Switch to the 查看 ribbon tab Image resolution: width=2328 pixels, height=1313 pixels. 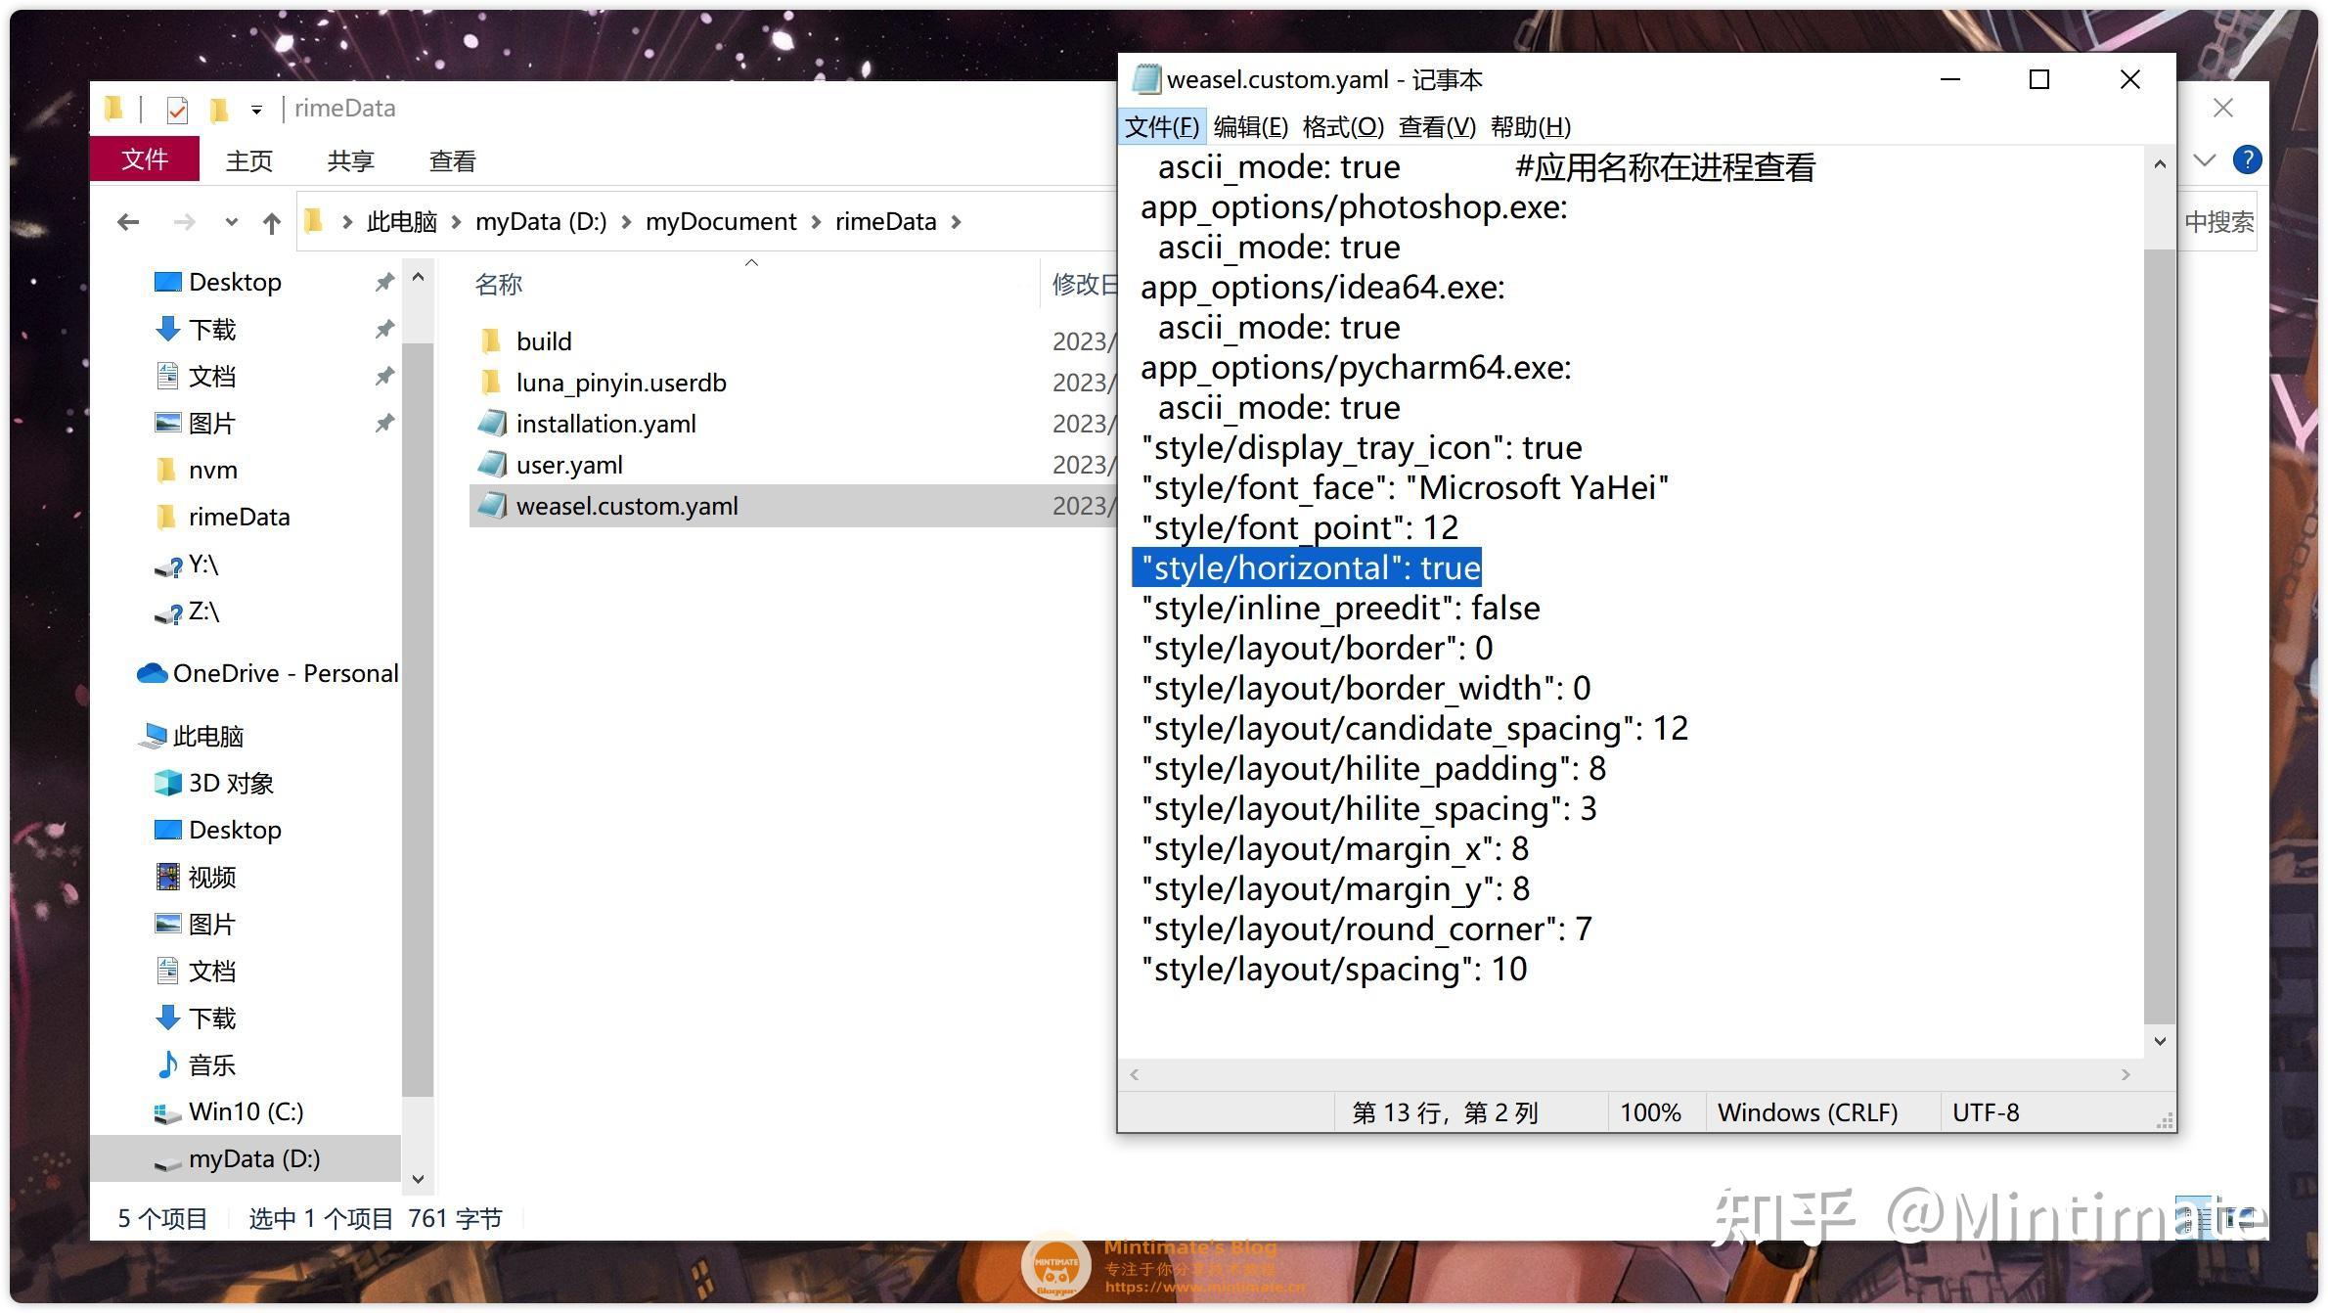[452, 160]
